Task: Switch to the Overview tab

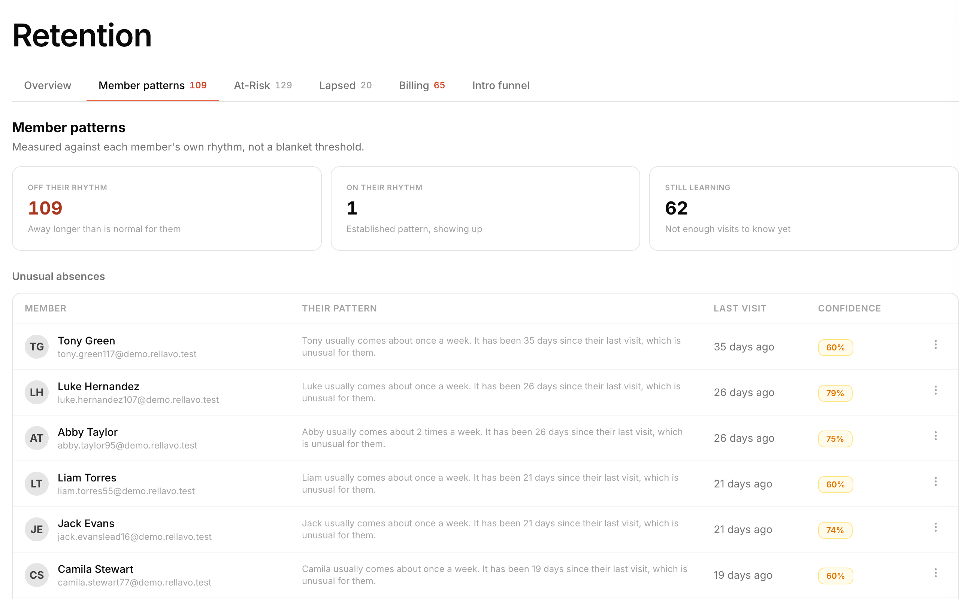Action: pyautogui.click(x=48, y=85)
